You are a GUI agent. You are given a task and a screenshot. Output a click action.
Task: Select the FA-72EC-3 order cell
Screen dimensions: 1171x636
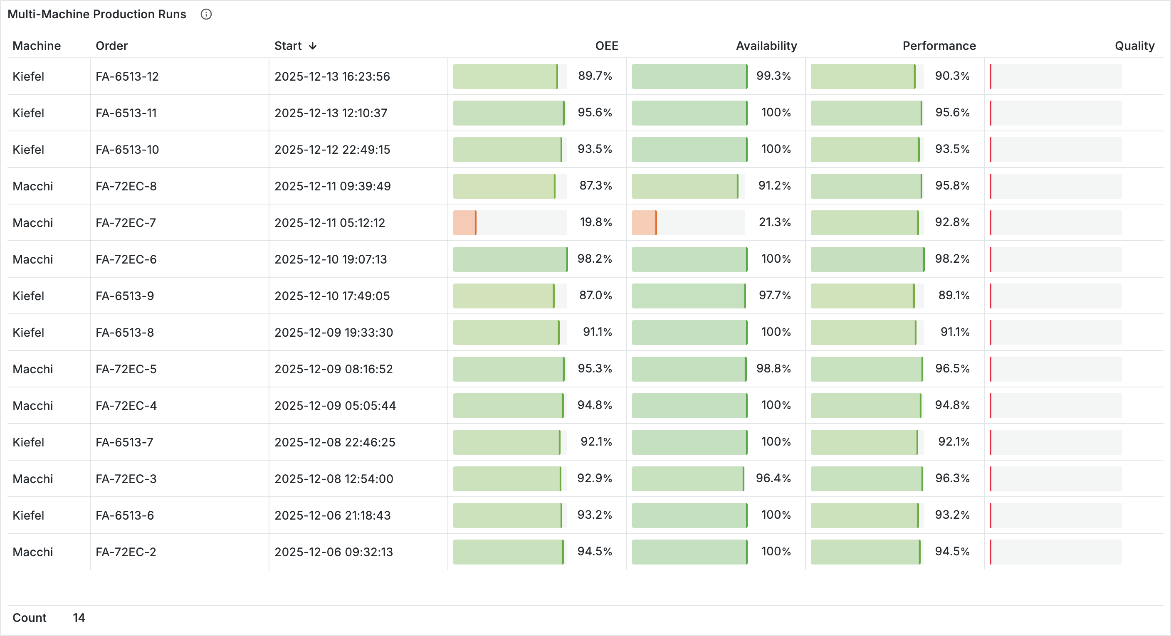(126, 479)
